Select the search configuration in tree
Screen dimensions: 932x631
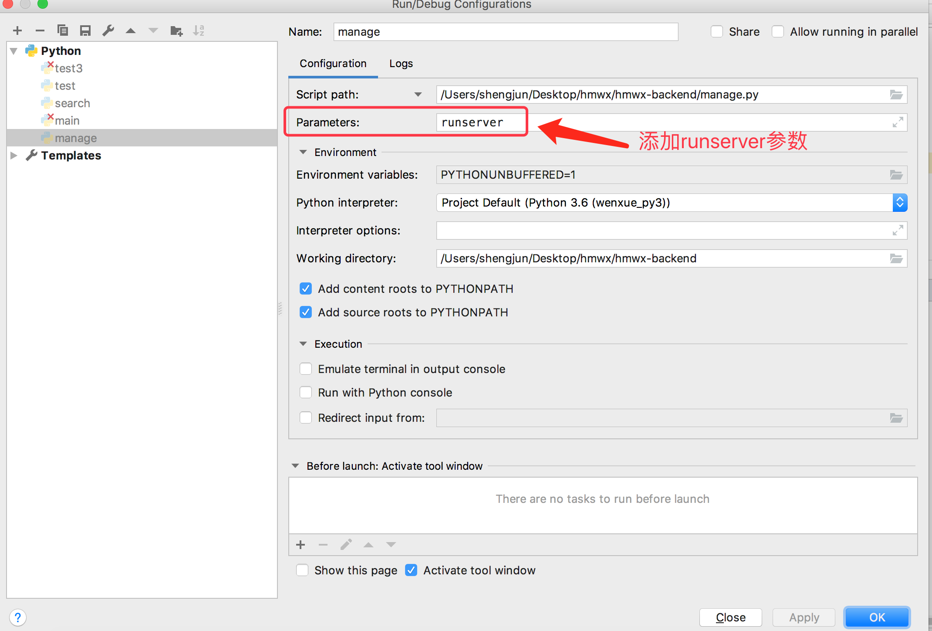pyautogui.click(x=72, y=103)
